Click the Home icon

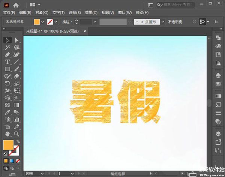tap(16, 5)
